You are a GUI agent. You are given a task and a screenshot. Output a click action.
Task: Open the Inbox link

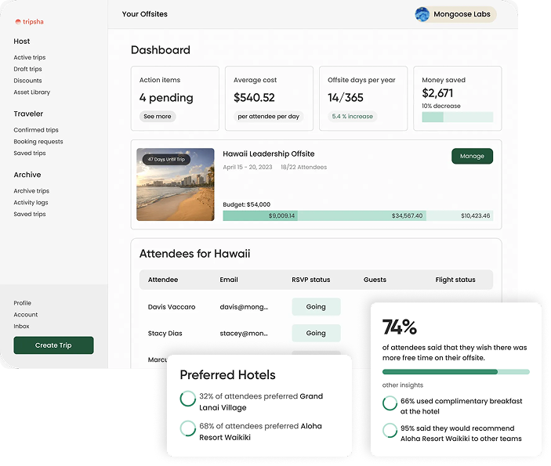[21, 326]
